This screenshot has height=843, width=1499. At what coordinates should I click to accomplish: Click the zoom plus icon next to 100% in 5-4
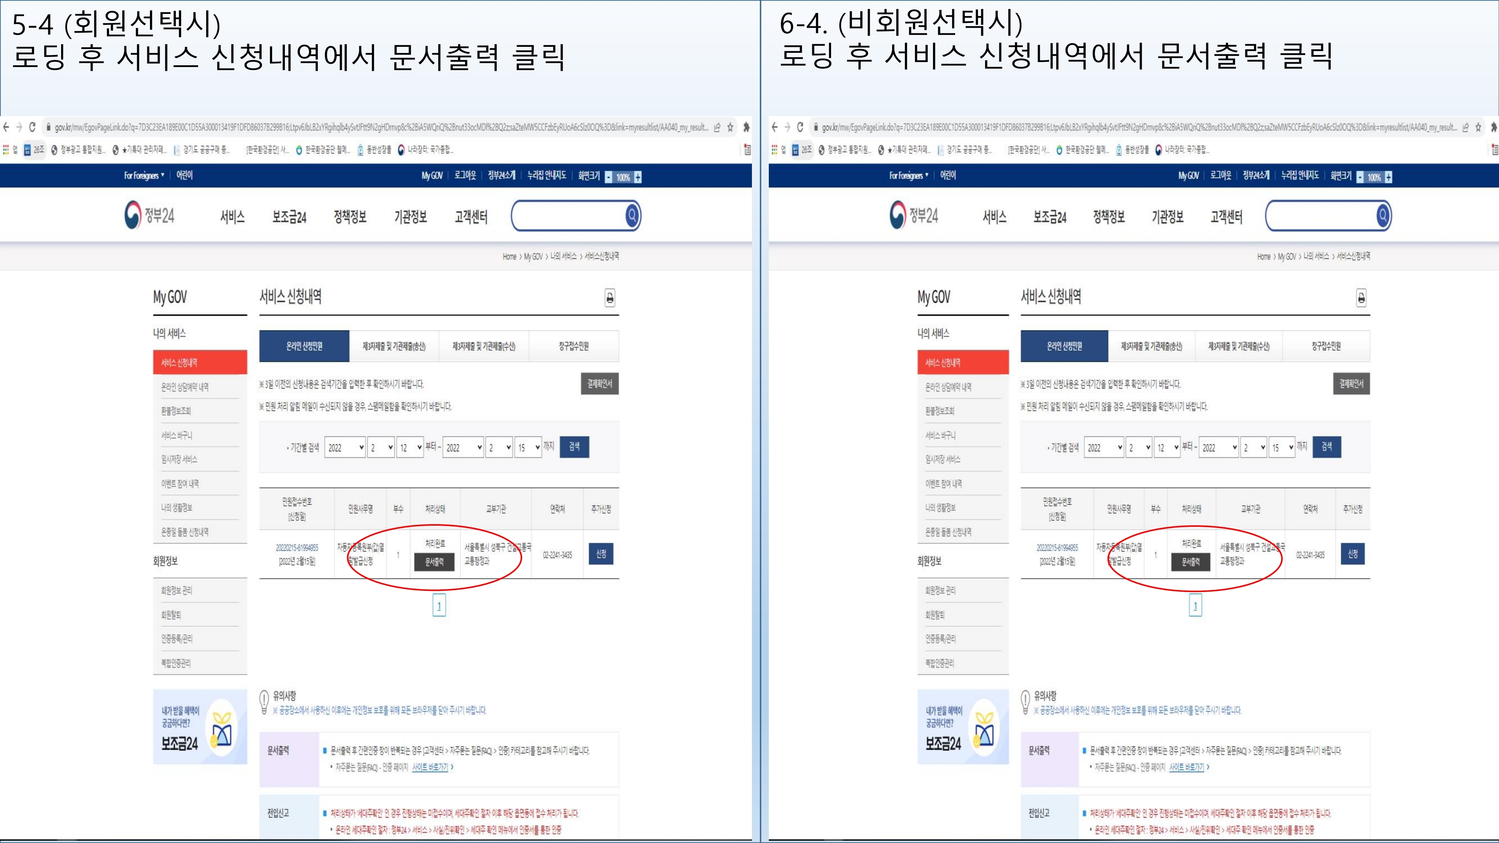point(638,178)
